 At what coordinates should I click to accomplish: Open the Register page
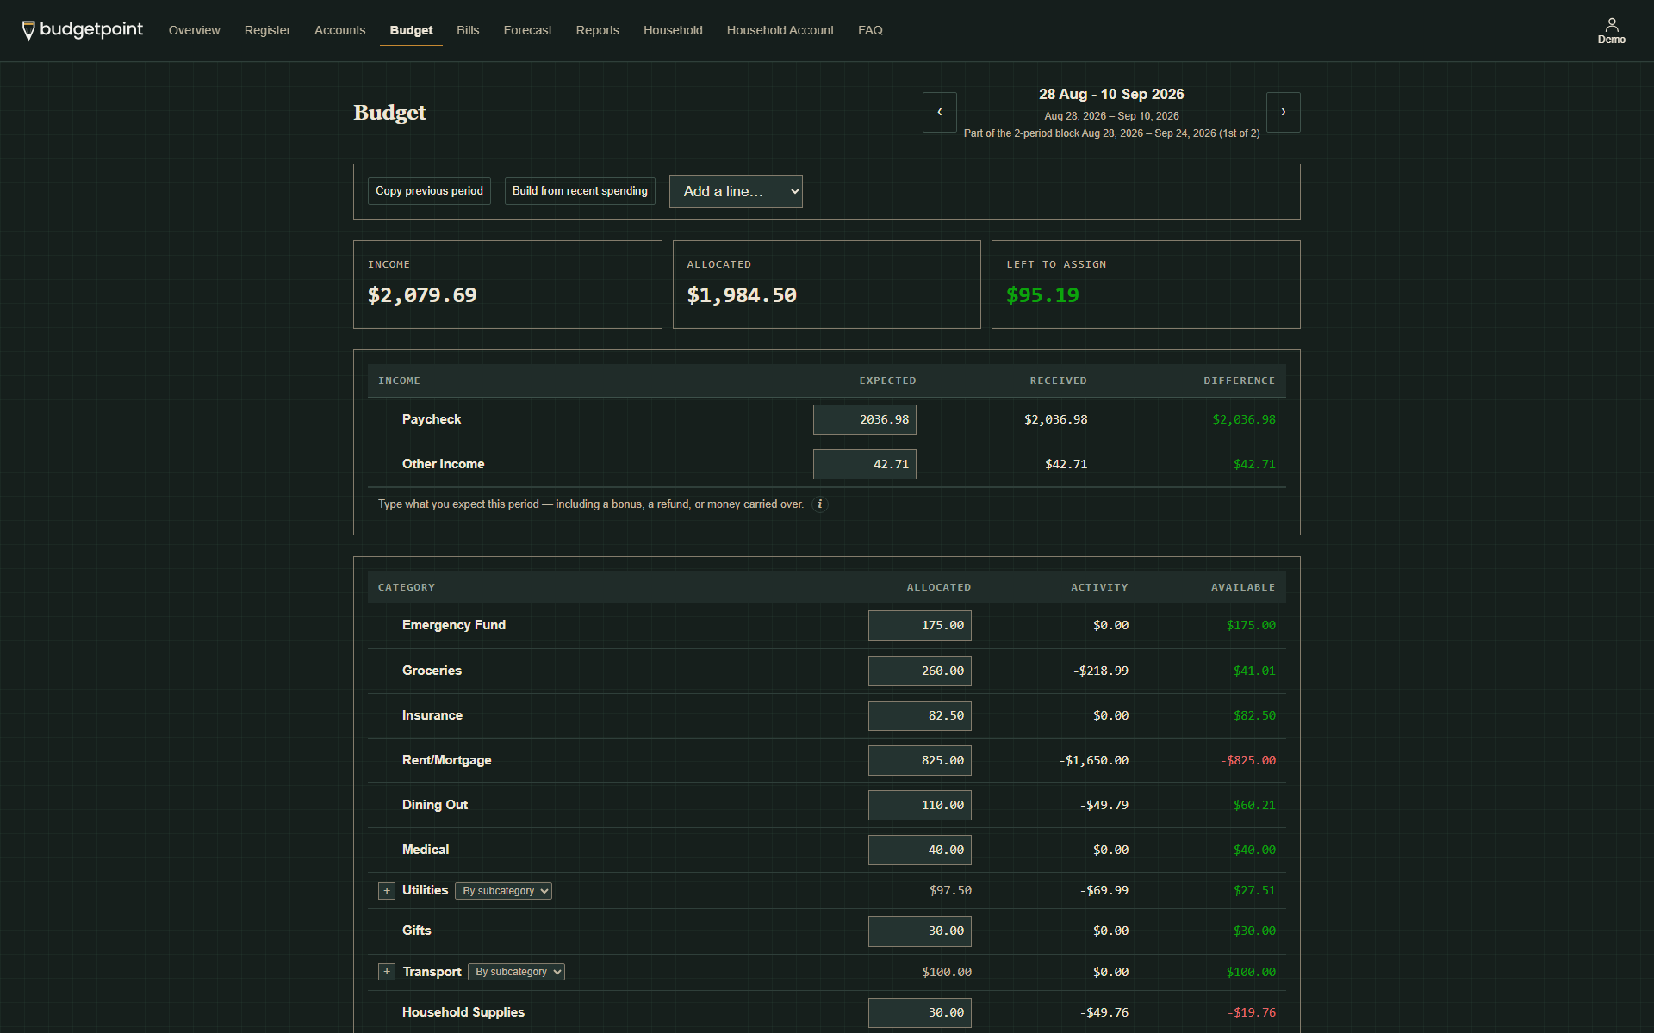click(267, 30)
